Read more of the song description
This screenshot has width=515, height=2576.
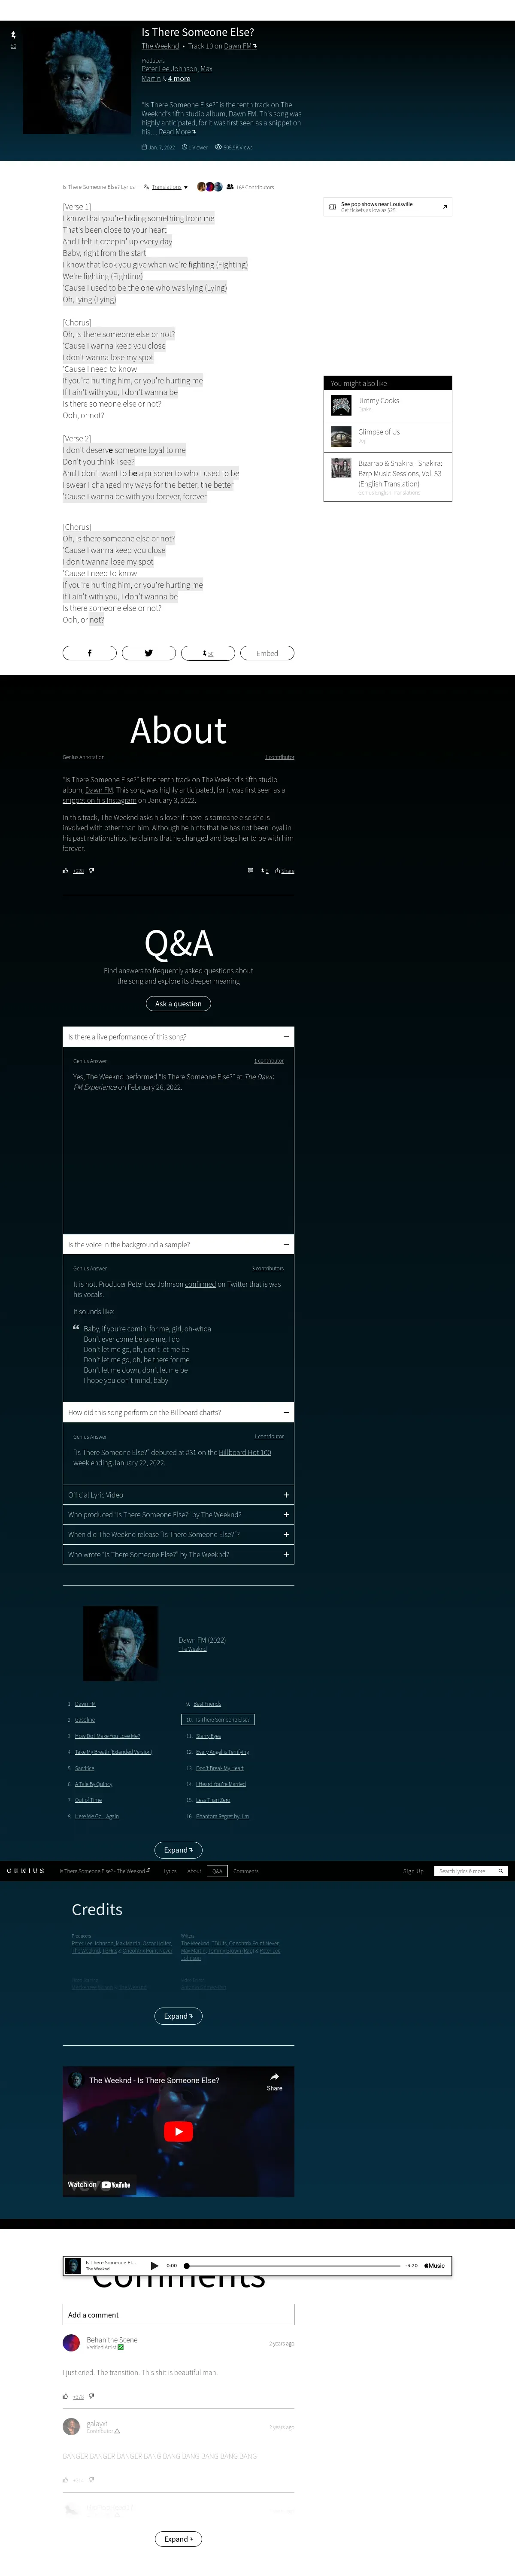177,132
